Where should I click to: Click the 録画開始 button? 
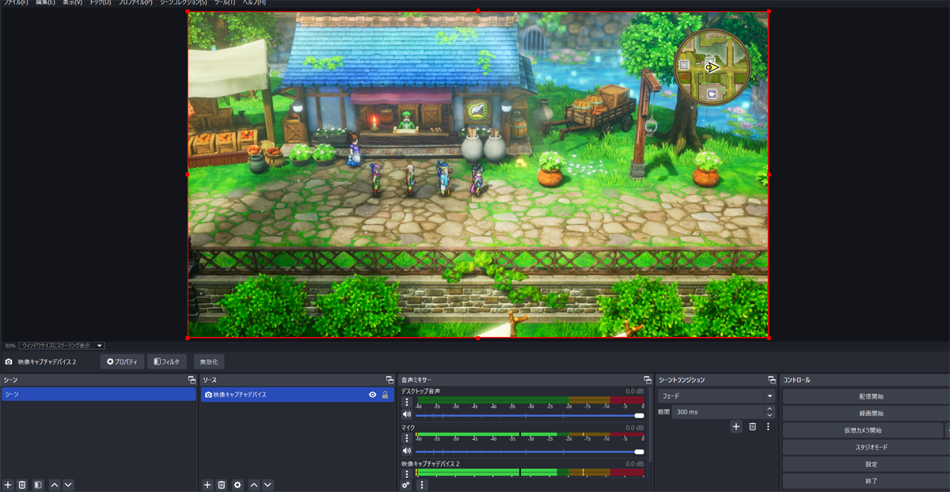click(x=870, y=413)
